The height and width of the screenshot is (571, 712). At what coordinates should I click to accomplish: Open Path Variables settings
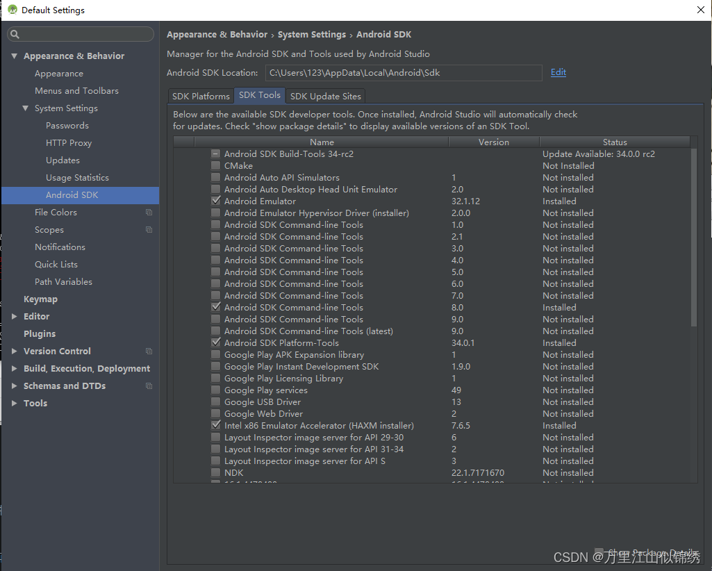coord(63,281)
